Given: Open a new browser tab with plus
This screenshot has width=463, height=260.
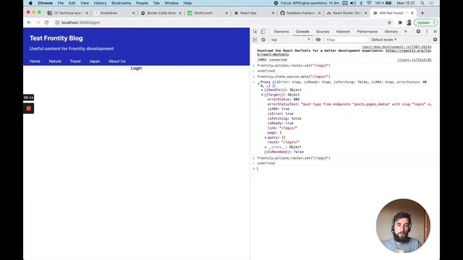Looking at the screenshot, I should click(422, 13).
